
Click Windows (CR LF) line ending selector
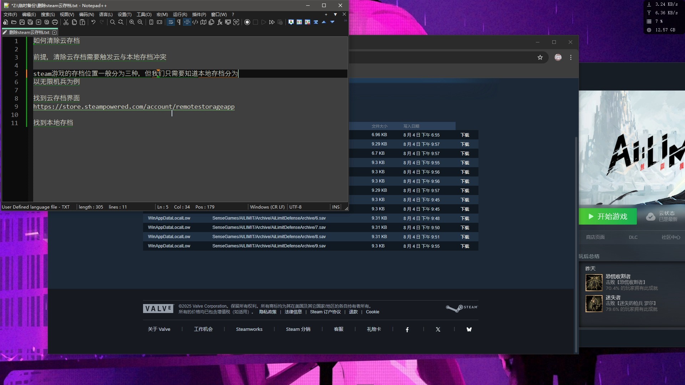(267, 207)
